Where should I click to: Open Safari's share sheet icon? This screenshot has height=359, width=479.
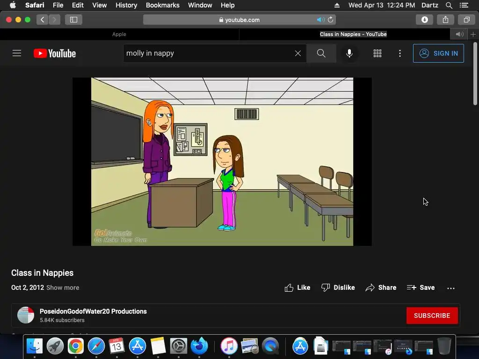click(x=445, y=20)
